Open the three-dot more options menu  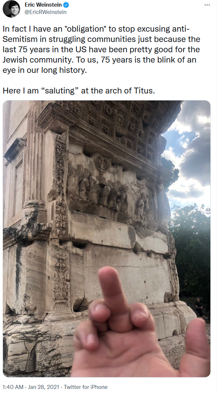tap(207, 5)
